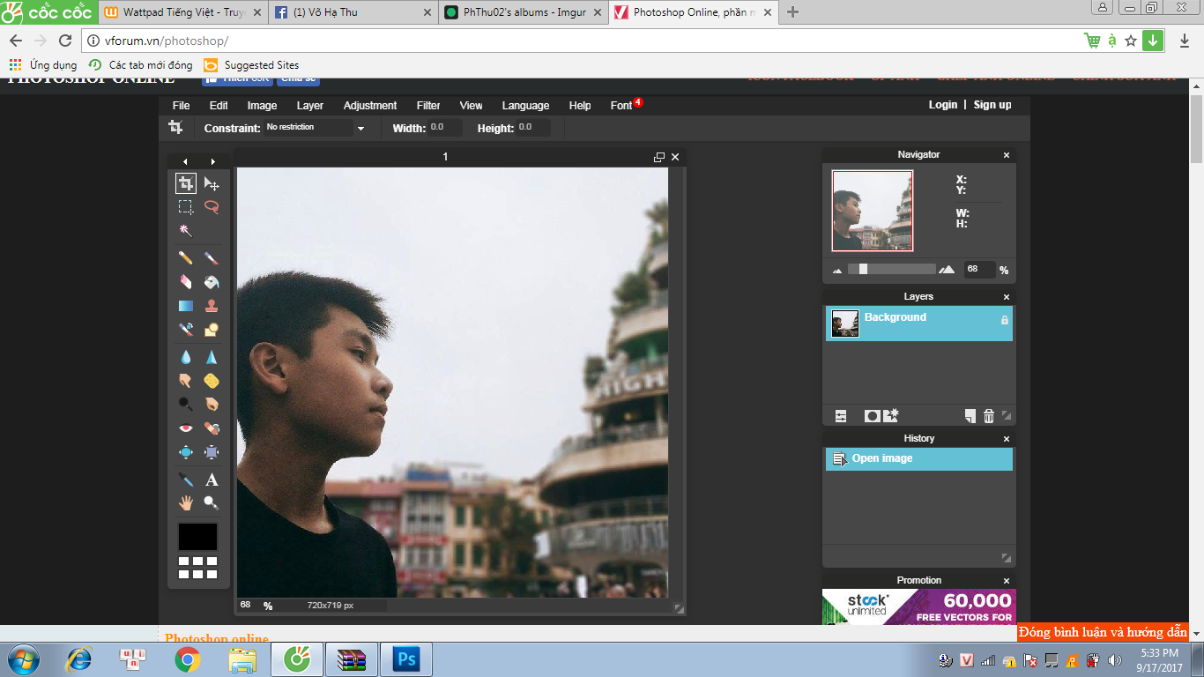
Task: Click the Login link
Action: (x=942, y=105)
